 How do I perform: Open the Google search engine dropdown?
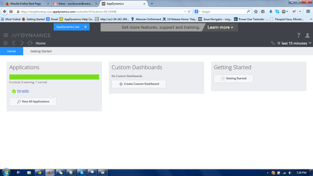tap(197, 12)
